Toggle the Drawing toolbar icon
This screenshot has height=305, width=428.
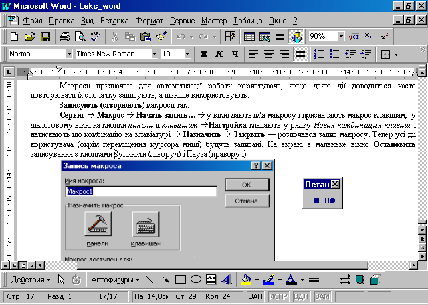point(296,37)
